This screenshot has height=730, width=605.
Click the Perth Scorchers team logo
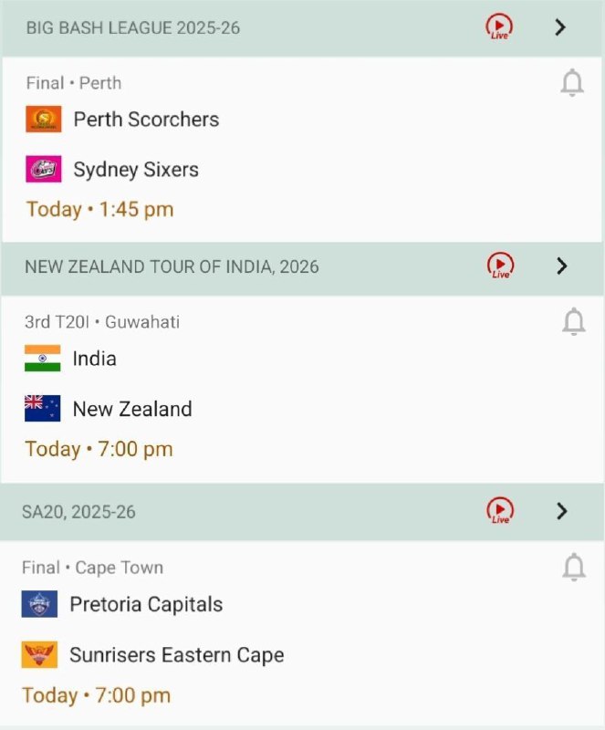[44, 119]
